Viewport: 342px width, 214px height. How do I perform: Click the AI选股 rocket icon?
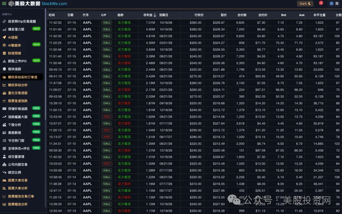coord(4,37)
